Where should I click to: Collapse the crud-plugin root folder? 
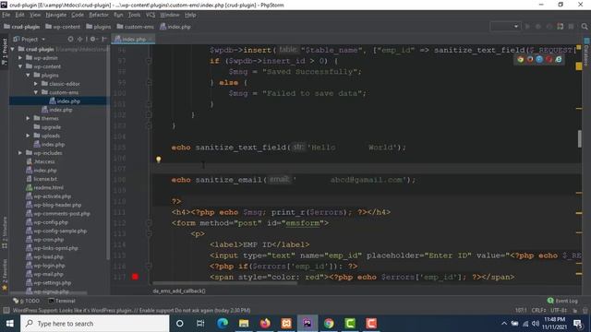(12, 49)
